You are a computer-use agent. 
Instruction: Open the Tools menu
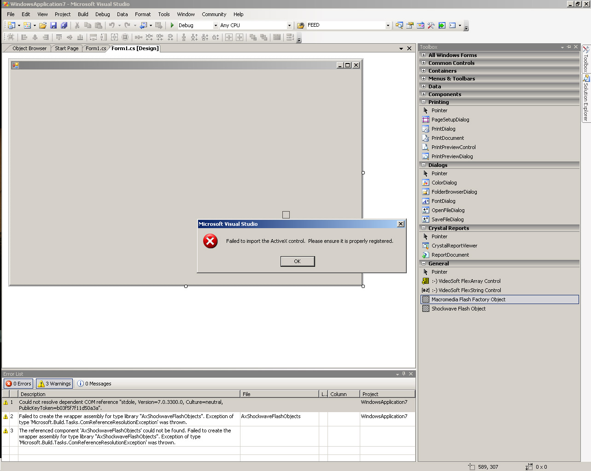click(x=164, y=14)
